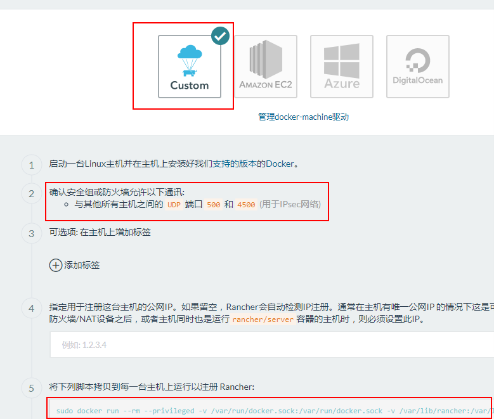Select the Custom host driver card
Viewport: 494px width, 419px height.
coord(190,67)
